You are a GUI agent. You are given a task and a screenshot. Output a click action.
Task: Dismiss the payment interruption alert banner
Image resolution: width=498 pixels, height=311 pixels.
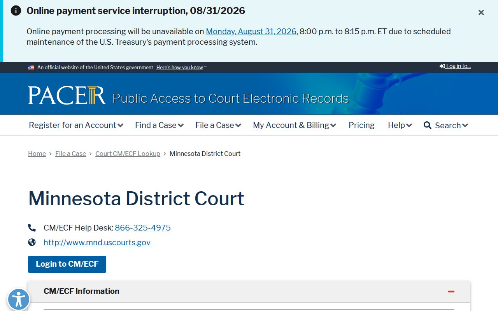coord(481,12)
